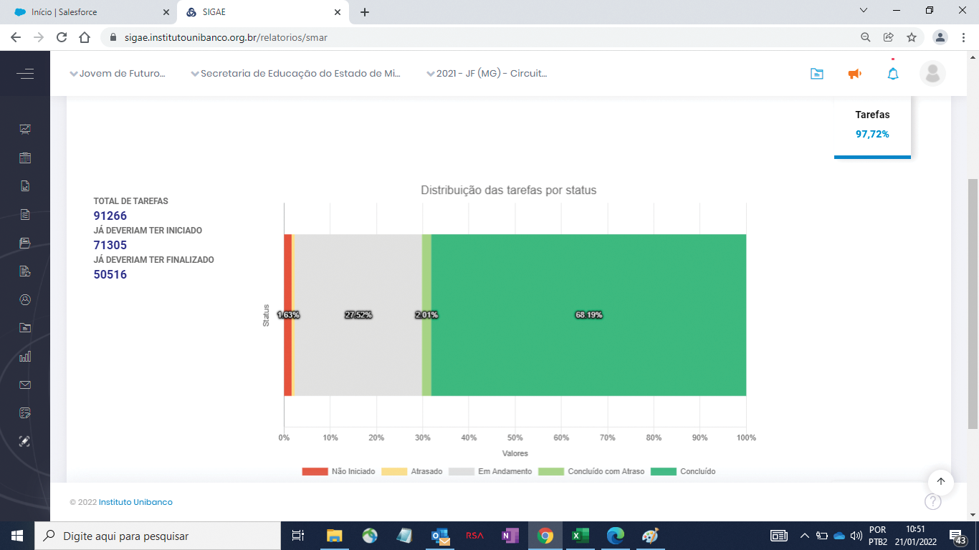Viewport: 979px width, 550px height.
Task: Expand the 2021 - JF (MG) Circuito dropdown
Action: [487, 73]
